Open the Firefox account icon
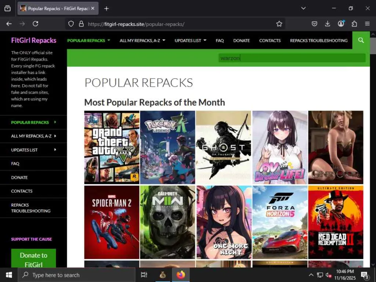The height and width of the screenshot is (282, 376). point(341,23)
